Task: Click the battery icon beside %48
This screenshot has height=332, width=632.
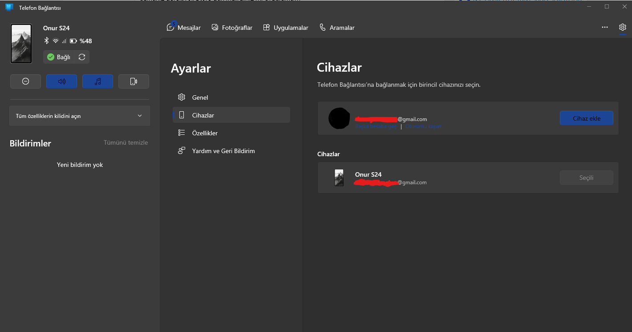Action: point(73,41)
